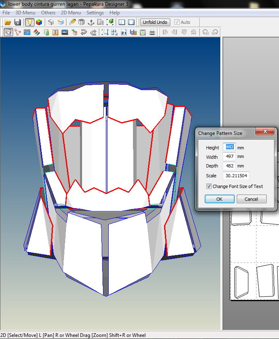Viewport: 279px width, 339px height.
Task: Open the 2D Menu
Action: (x=71, y=13)
